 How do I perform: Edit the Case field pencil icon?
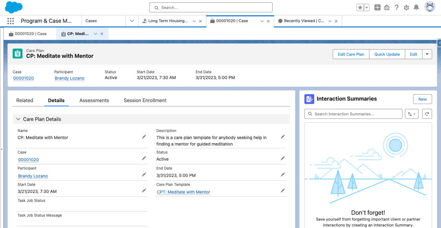144,158
